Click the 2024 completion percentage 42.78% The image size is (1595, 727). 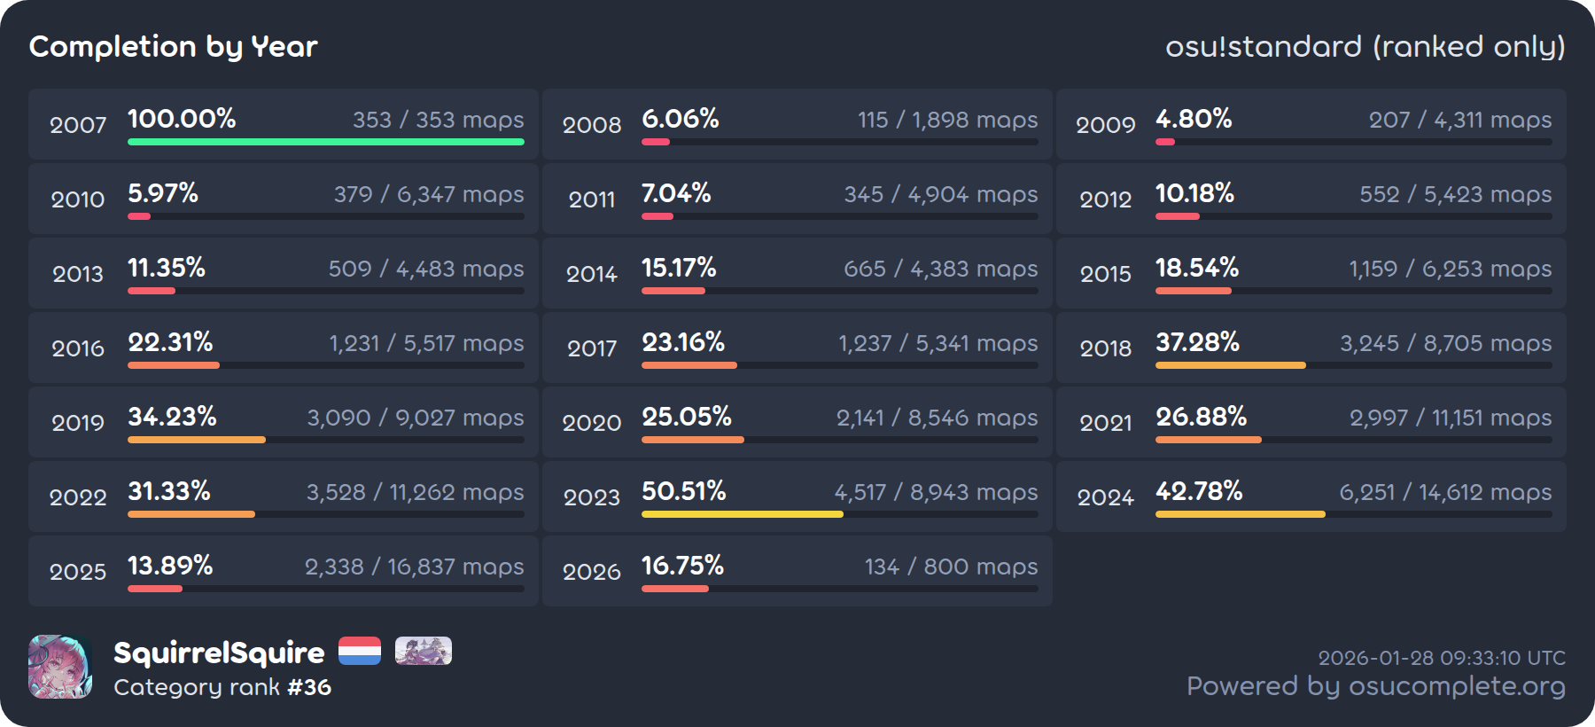pyautogui.click(x=1198, y=491)
